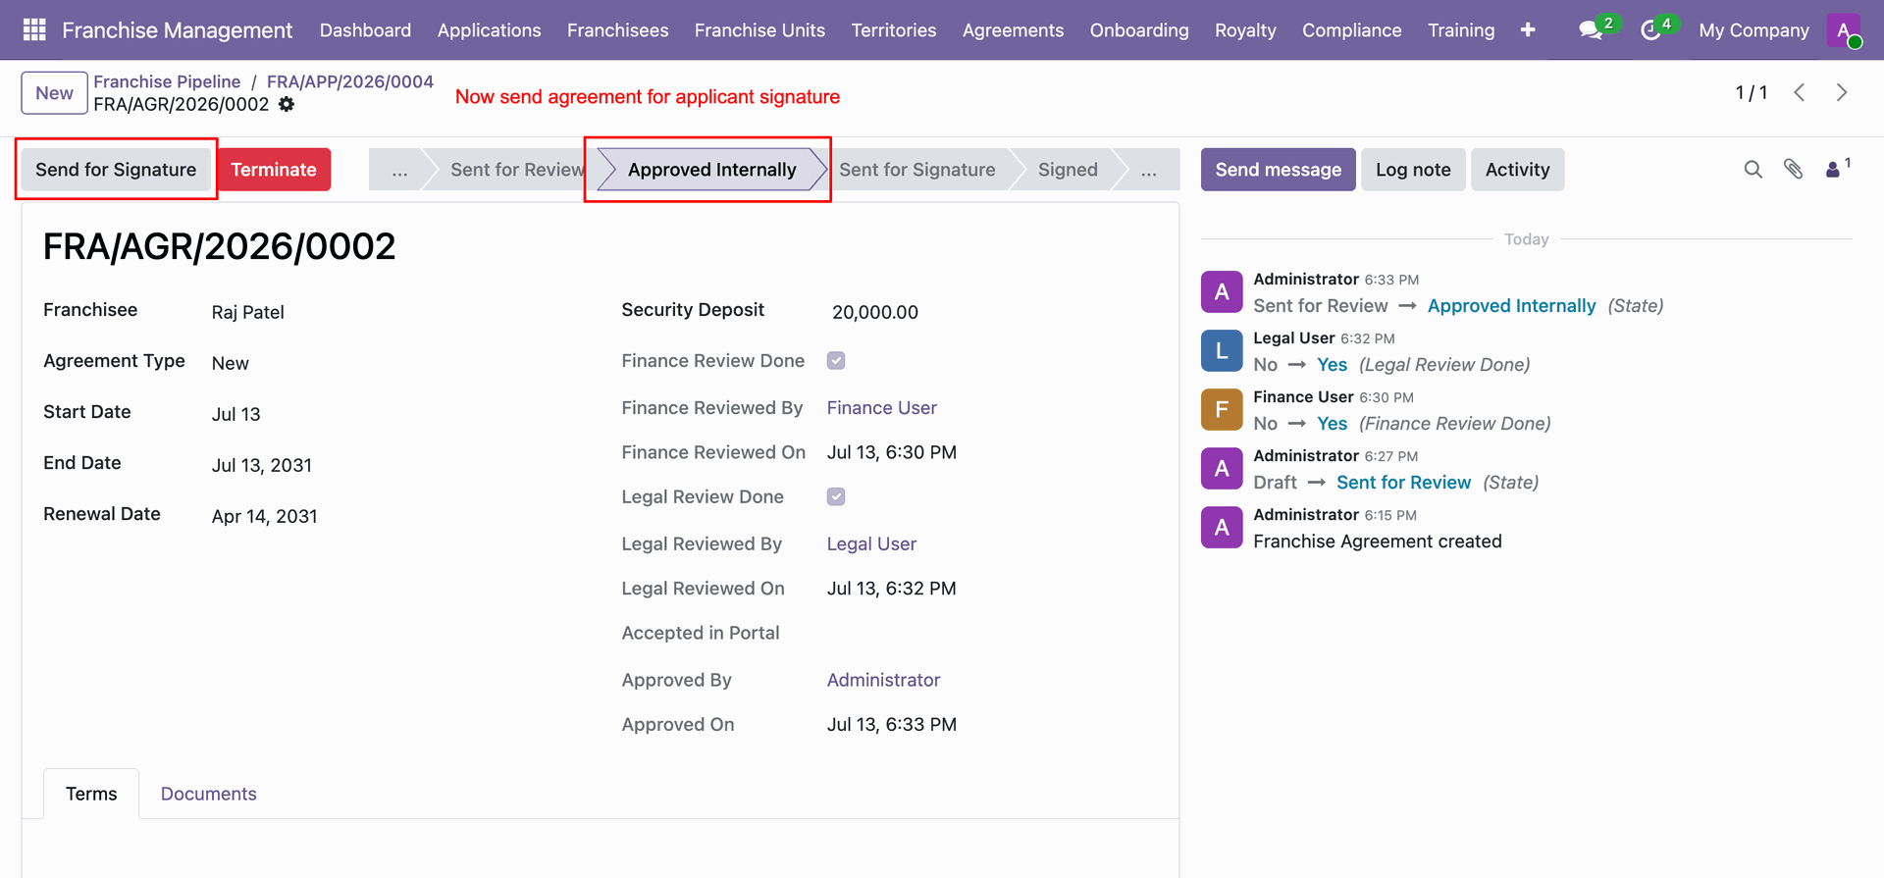
Task: Go to next record with right arrow
Action: (x=1842, y=92)
